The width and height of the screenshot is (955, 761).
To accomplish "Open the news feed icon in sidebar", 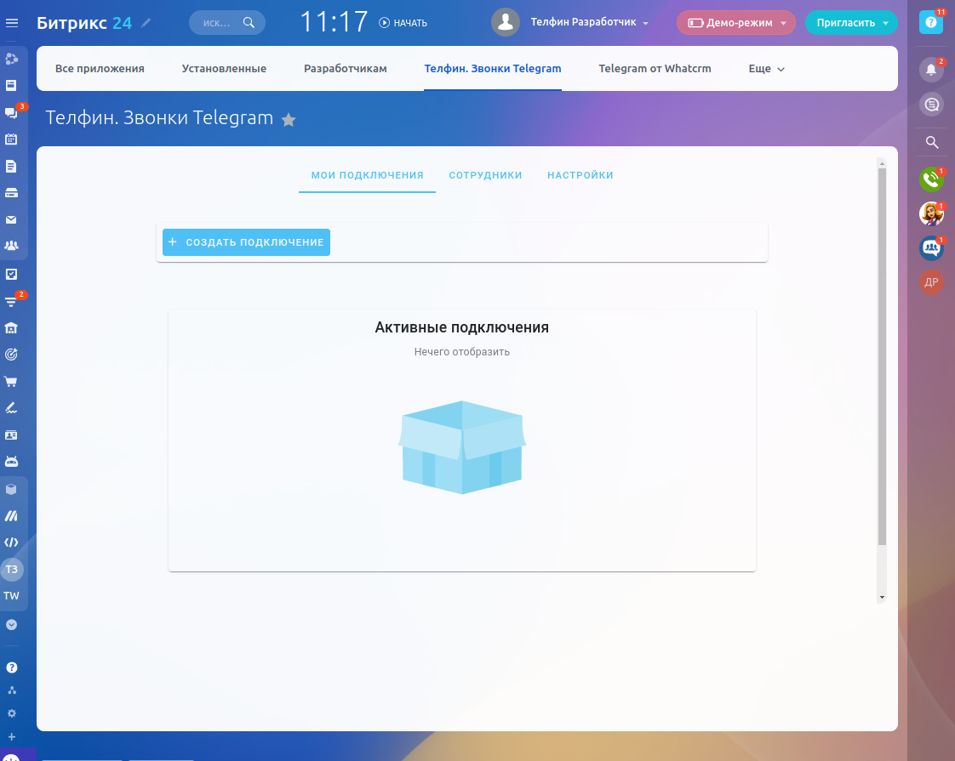I will coord(12,86).
